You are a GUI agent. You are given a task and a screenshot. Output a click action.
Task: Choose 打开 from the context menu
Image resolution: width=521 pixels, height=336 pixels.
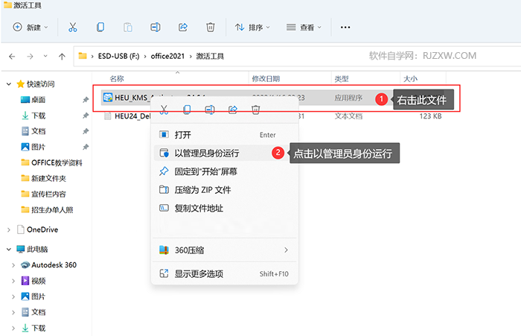(x=225, y=135)
